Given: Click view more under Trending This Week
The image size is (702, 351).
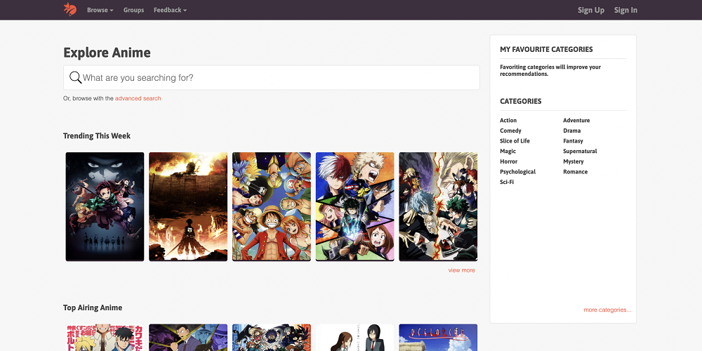Looking at the screenshot, I should pos(461,270).
